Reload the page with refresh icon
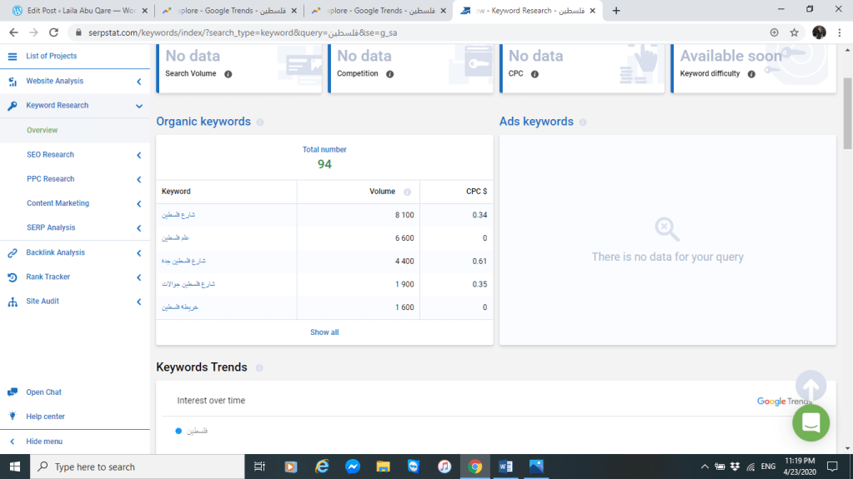 pos(54,32)
